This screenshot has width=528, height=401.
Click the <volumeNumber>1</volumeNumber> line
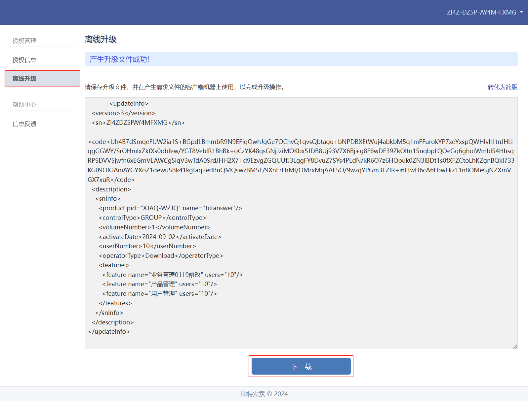[154, 227]
